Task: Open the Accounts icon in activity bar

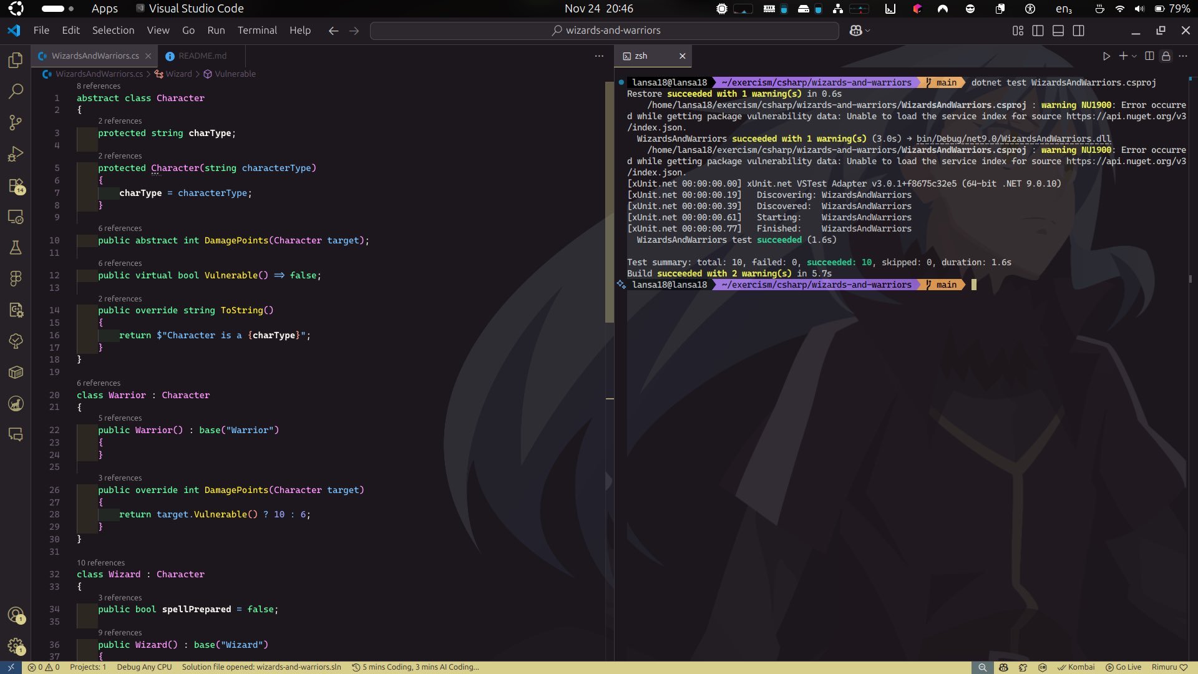Action: click(x=16, y=615)
